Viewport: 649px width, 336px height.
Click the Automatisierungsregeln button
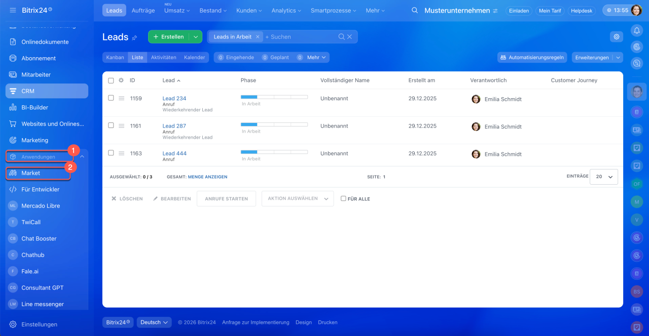532,58
